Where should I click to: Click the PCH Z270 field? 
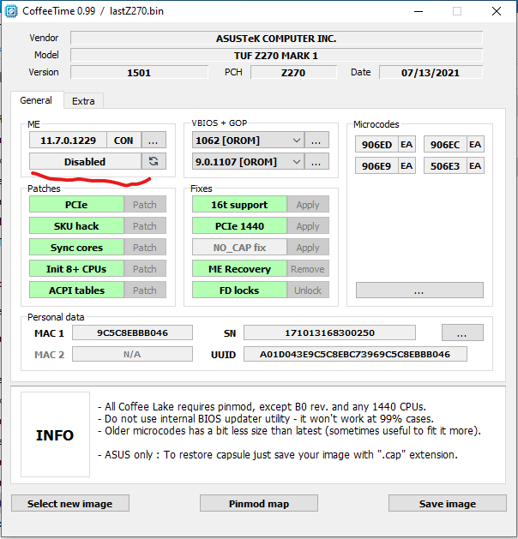point(293,73)
